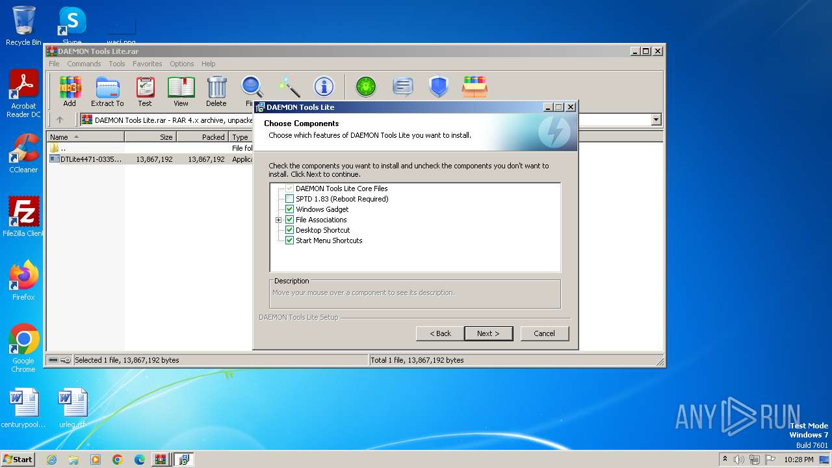The width and height of the screenshot is (832, 468).
Task: Click the Start button
Action: coord(18,460)
